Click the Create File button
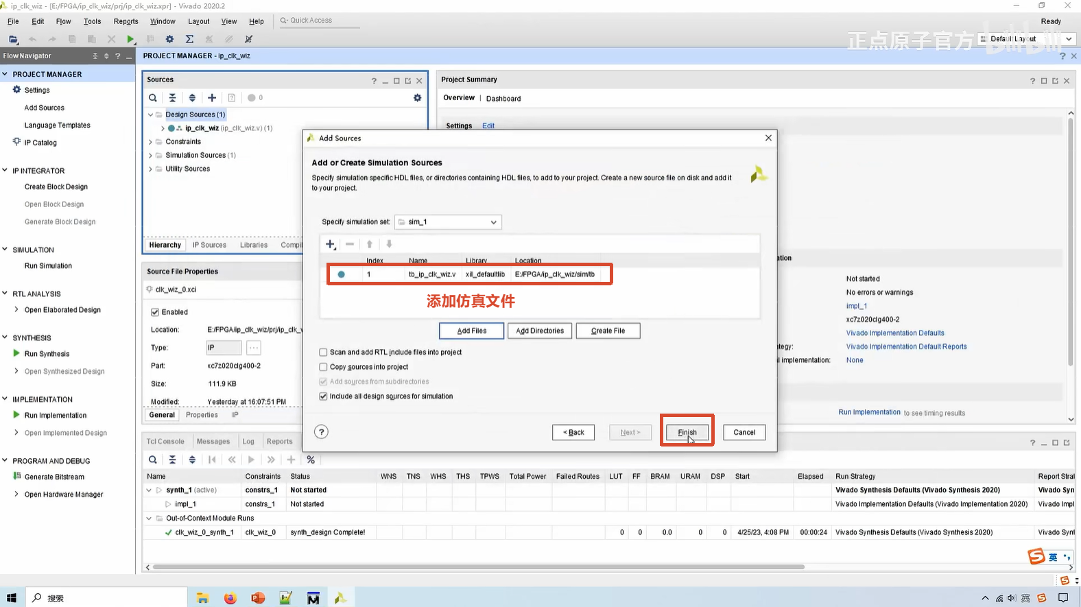The height and width of the screenshot is (607, 1081). tap(608, 331)
